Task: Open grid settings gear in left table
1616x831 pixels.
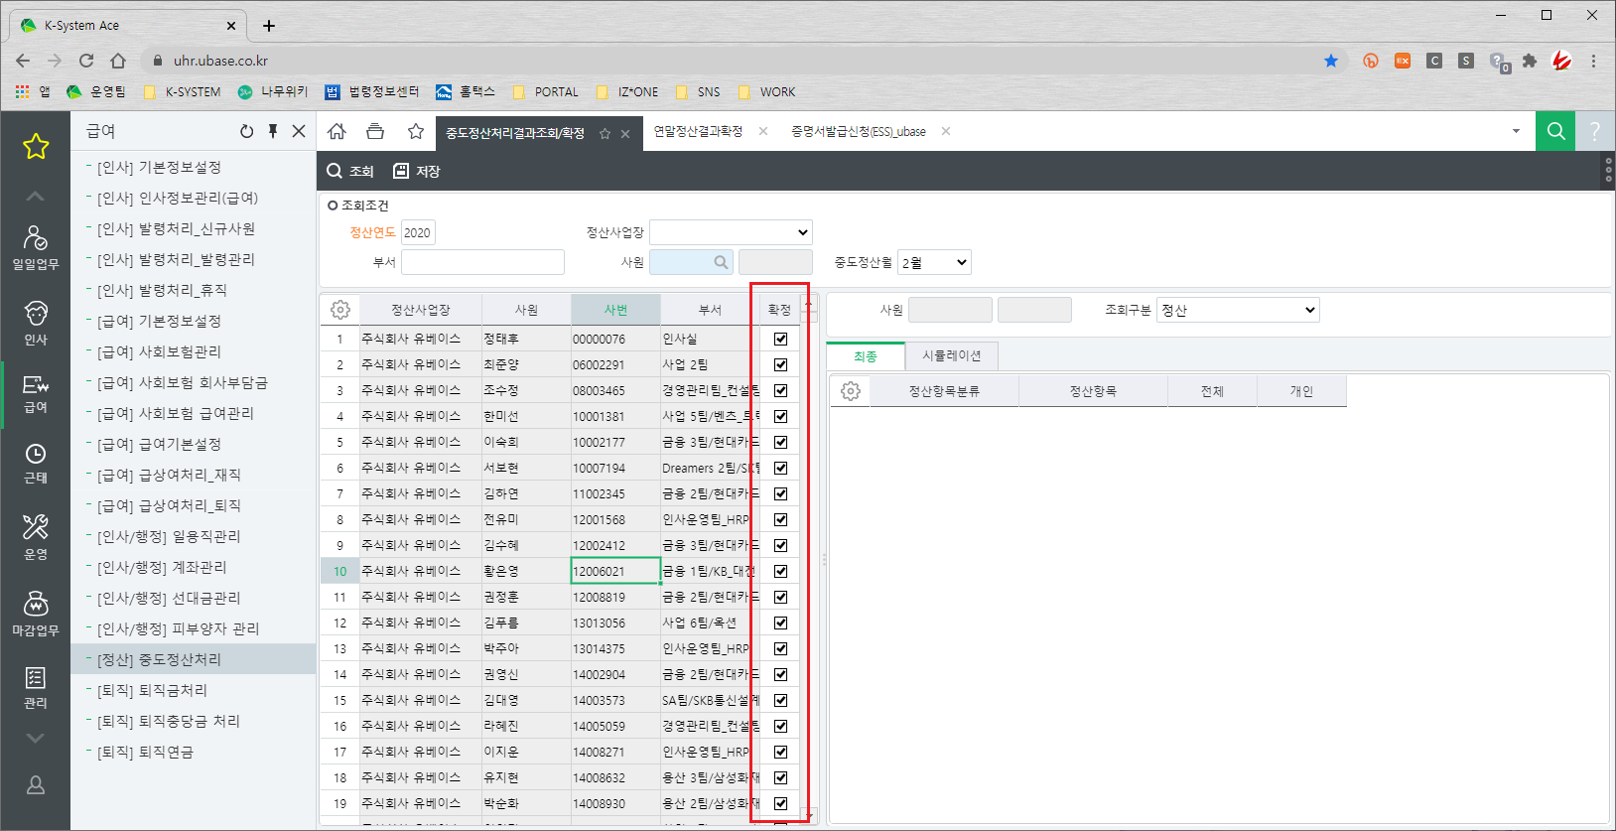Action: click(340, 310)
